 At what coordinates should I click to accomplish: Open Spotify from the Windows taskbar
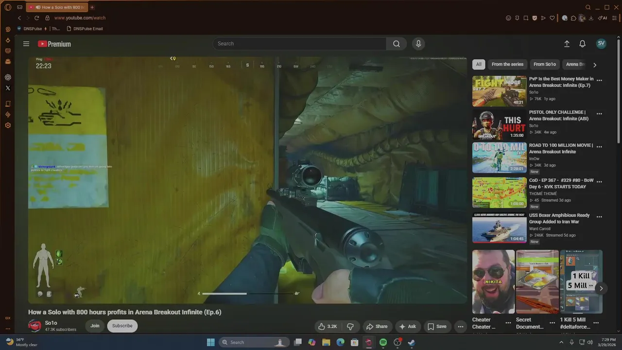383,342
